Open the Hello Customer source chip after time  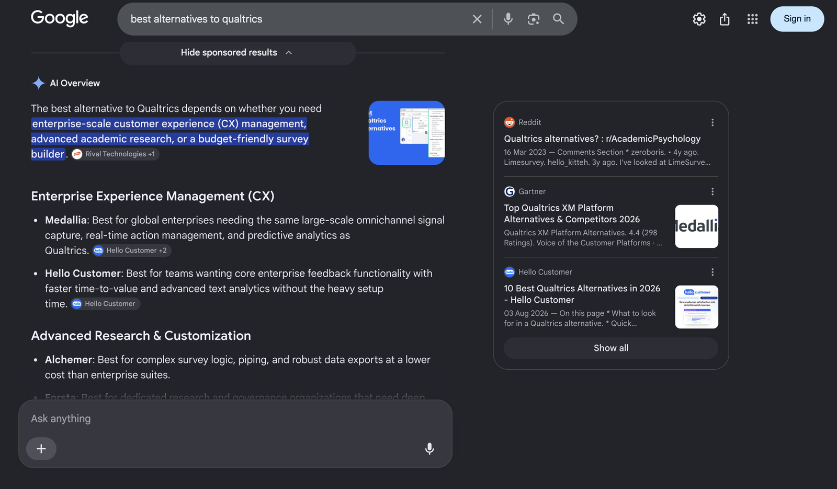pyautogui.click(x=106, y=304)
